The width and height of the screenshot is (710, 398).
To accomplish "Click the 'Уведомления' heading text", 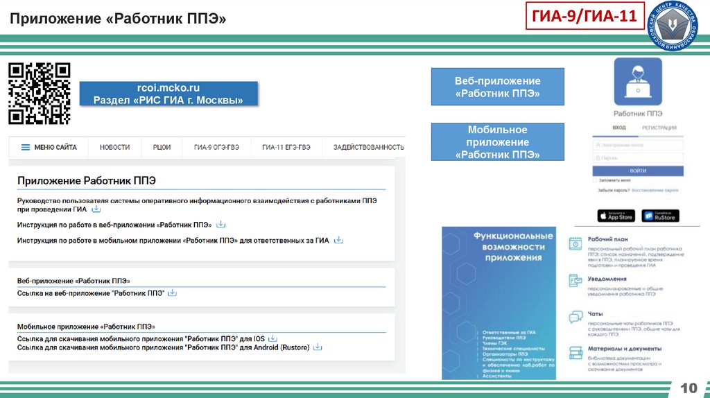I will pos(607,279).
